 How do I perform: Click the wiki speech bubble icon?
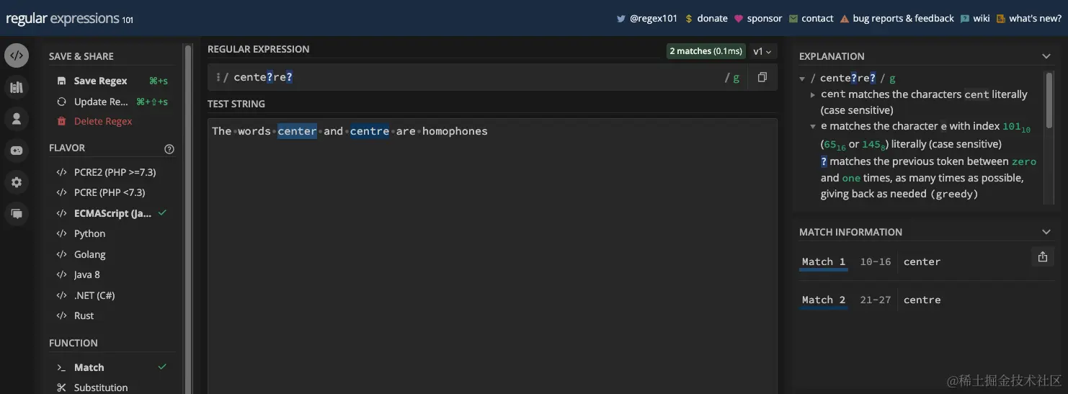[965, 19]
